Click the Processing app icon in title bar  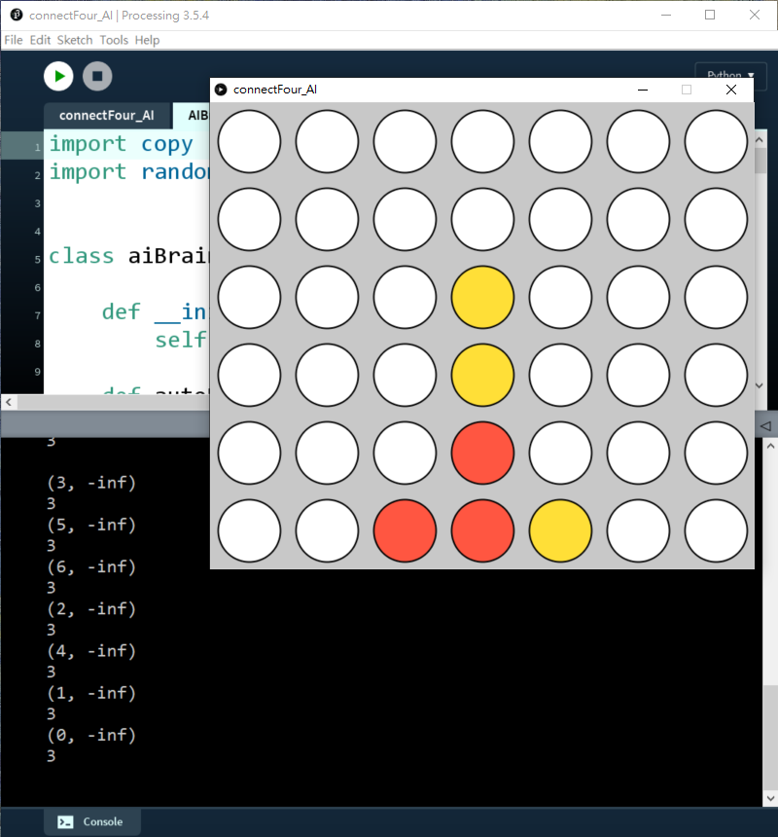coord(16,16)
